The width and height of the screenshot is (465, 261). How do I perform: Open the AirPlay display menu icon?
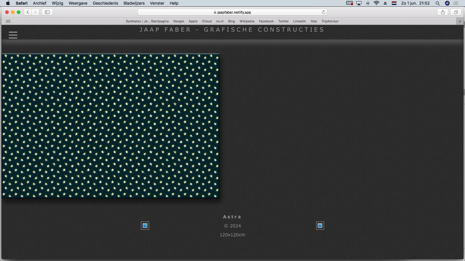coord(359,3)
